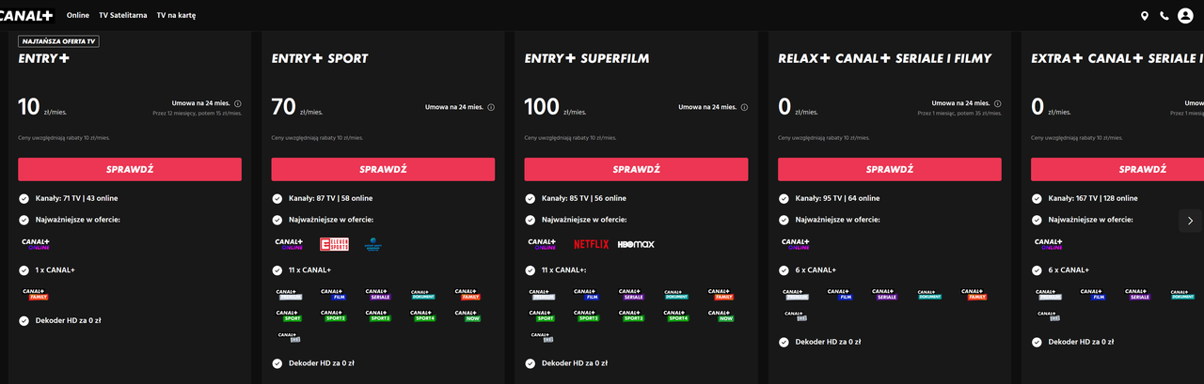Click the checkmark beside 'Kanały: 87 TV'
1204x384 pixels.
click(277, 198)
